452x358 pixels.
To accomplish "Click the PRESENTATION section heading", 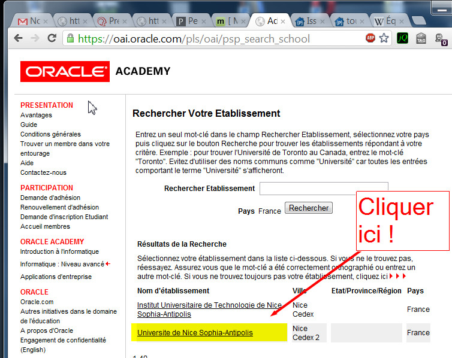I will pos(47,105).
